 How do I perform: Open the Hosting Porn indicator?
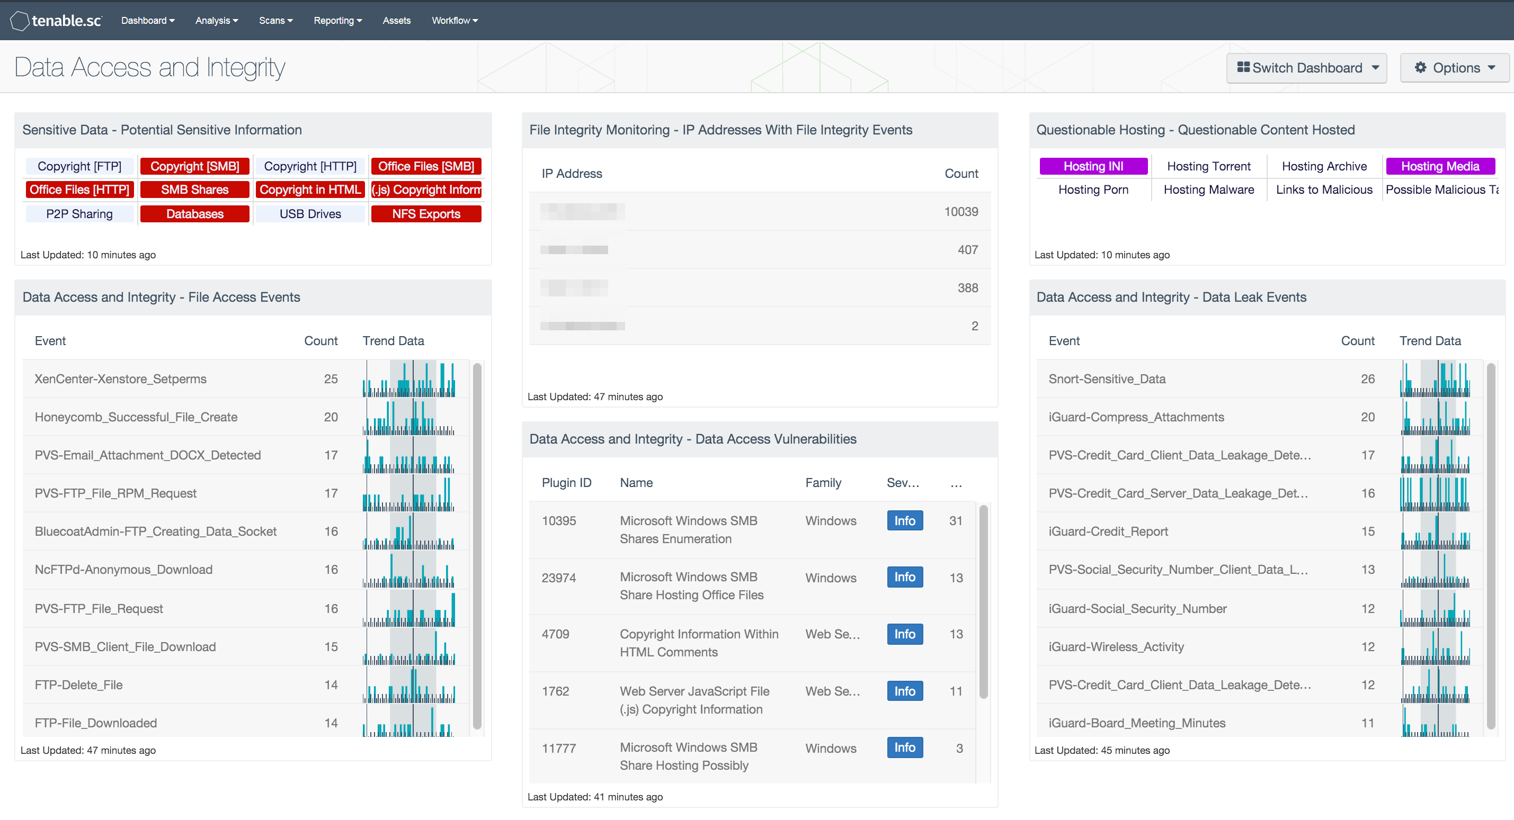[1093, 190]
